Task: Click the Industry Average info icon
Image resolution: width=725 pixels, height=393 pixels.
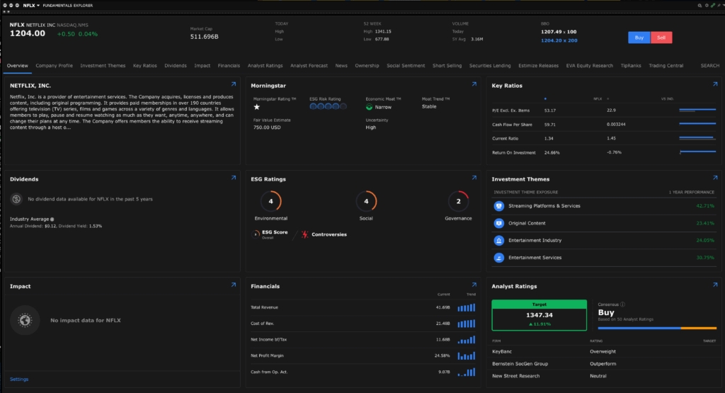Action: (x=52, y=219)
